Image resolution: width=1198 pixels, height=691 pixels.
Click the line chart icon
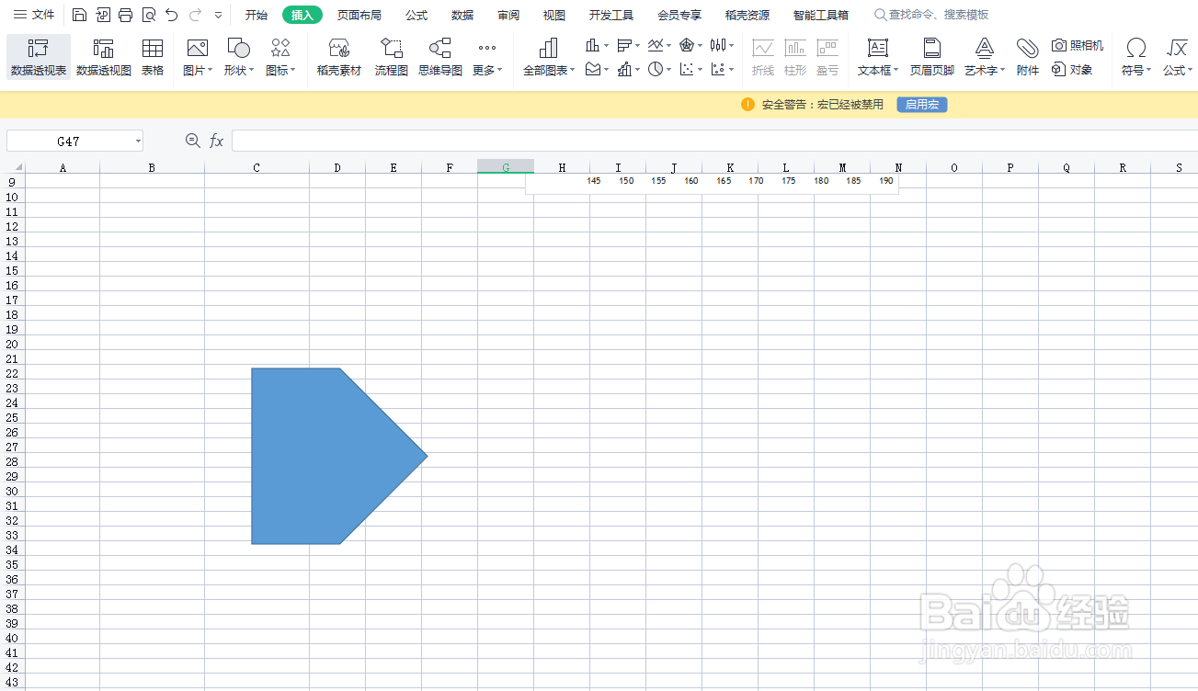click(656, 44)
